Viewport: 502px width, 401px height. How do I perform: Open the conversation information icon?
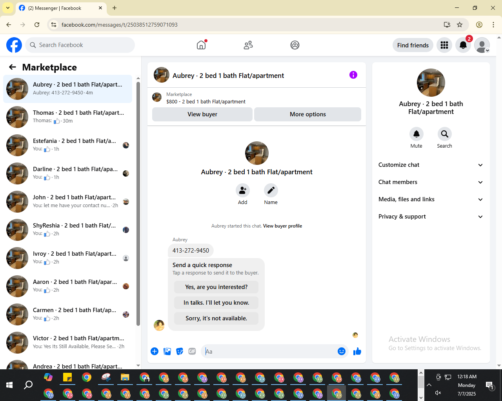click(x=353, y=75)
